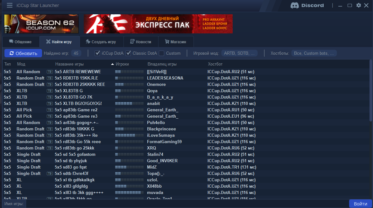
Task: Sort by the Хостбот column header
Action: (215, 64)
